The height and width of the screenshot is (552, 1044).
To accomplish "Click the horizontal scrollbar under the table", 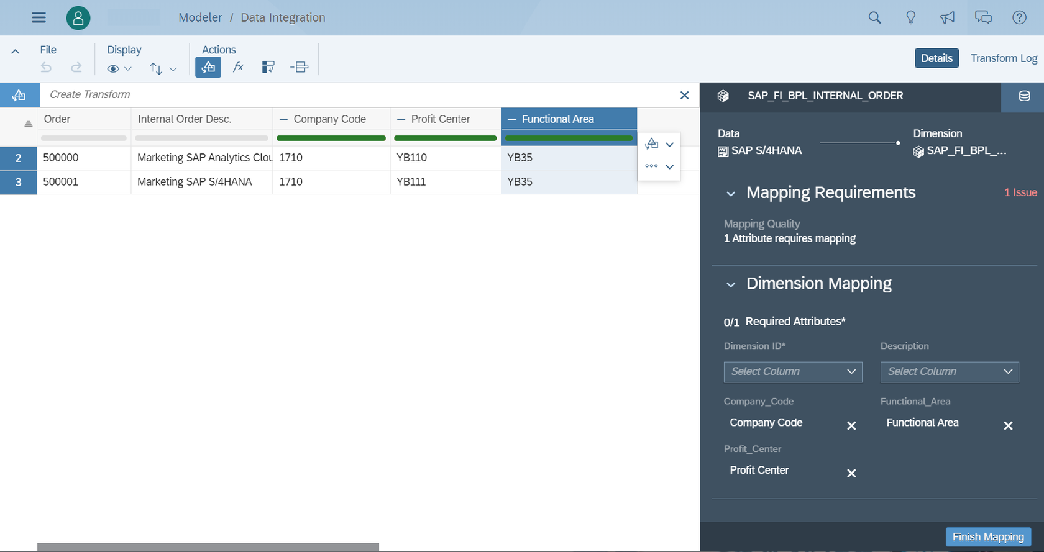I will tap(208, 547).
